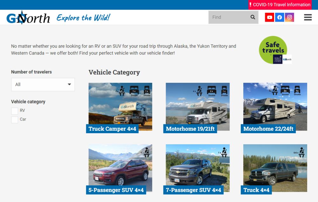Viewport: 318px width, 202px height.
Task: Click the search magnifier icon
Action: (x=253, y=17)
